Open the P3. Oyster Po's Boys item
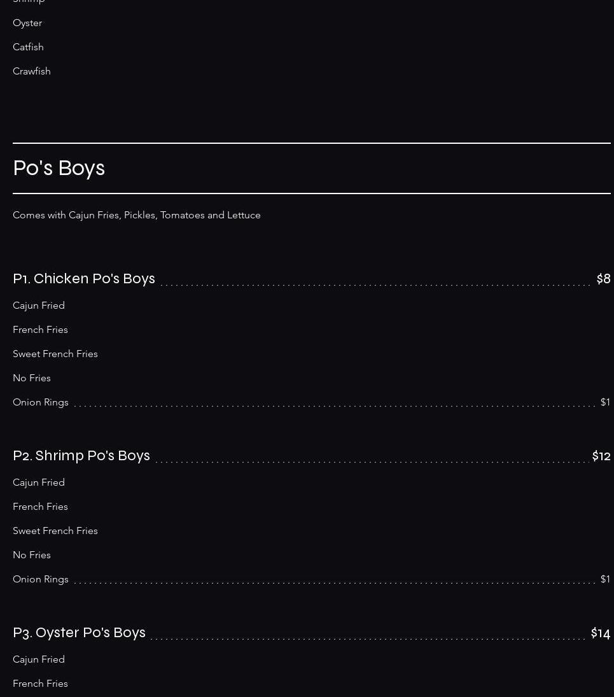Image resolution: width=614 pixels, height=697 pixels. pos(79,633)
